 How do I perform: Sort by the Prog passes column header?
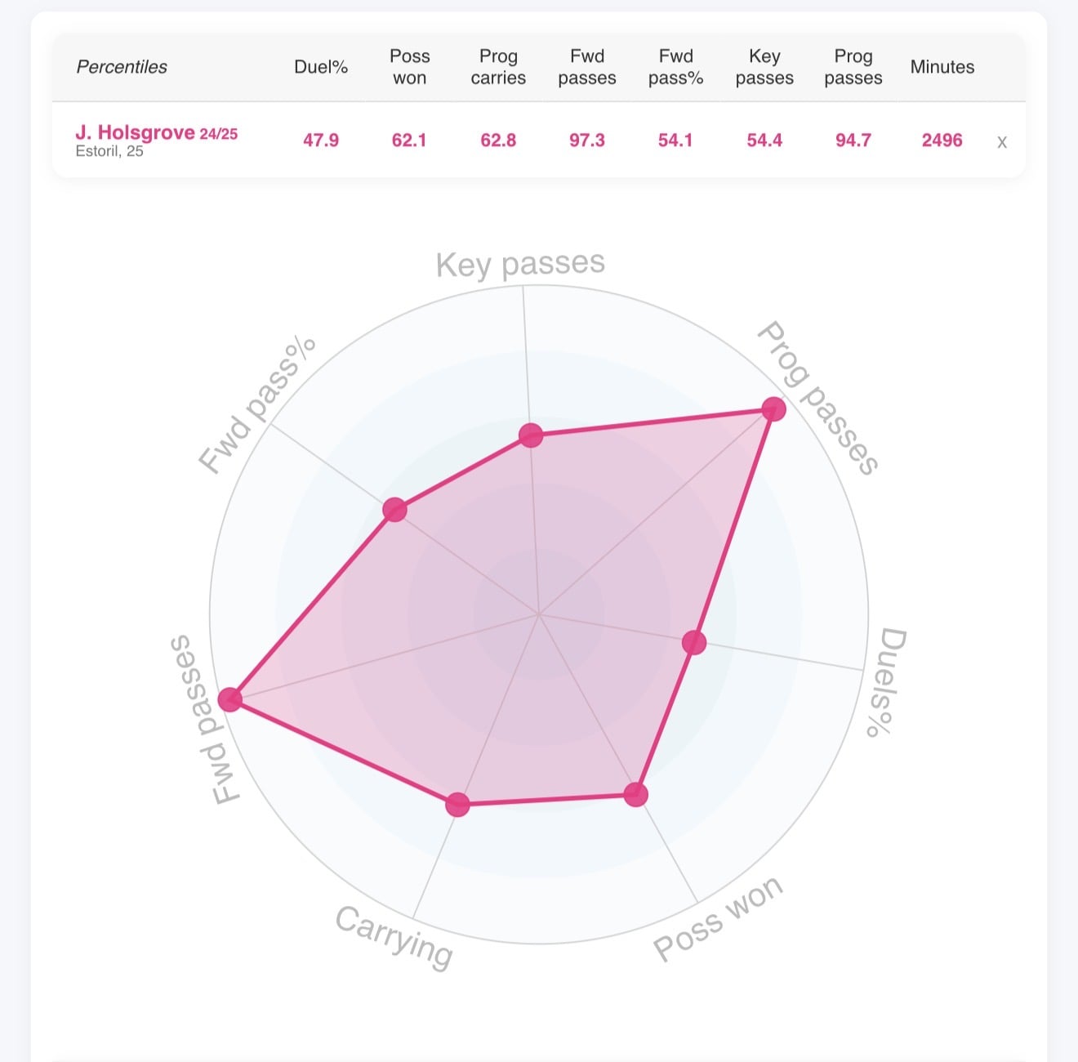(x=853, y=67)
